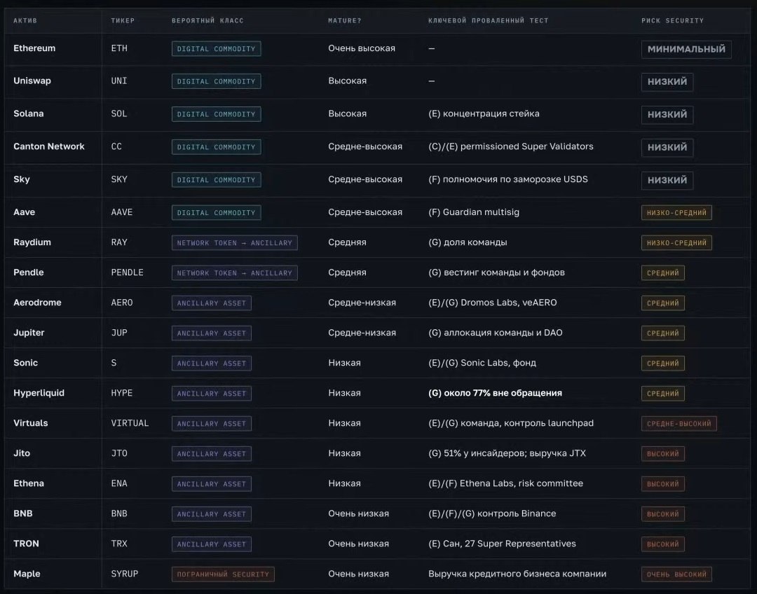The image size is (757, 594).
Task: Click '(C)/(E) permissioned Super Validators' text
Action: (511, 146)
